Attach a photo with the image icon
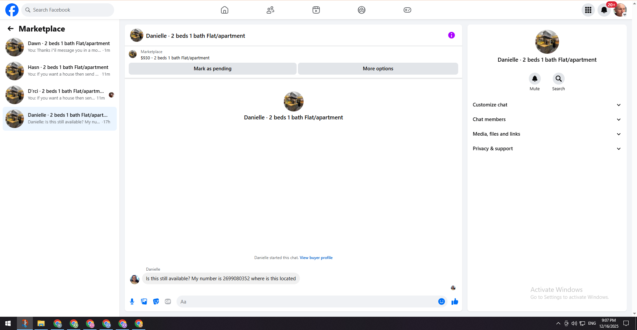637x330 pixels. pos(144,301)
